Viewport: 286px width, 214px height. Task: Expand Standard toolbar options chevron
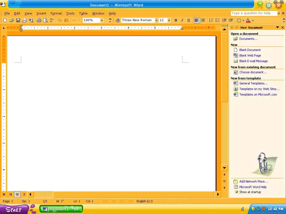[x=110, y=20]
